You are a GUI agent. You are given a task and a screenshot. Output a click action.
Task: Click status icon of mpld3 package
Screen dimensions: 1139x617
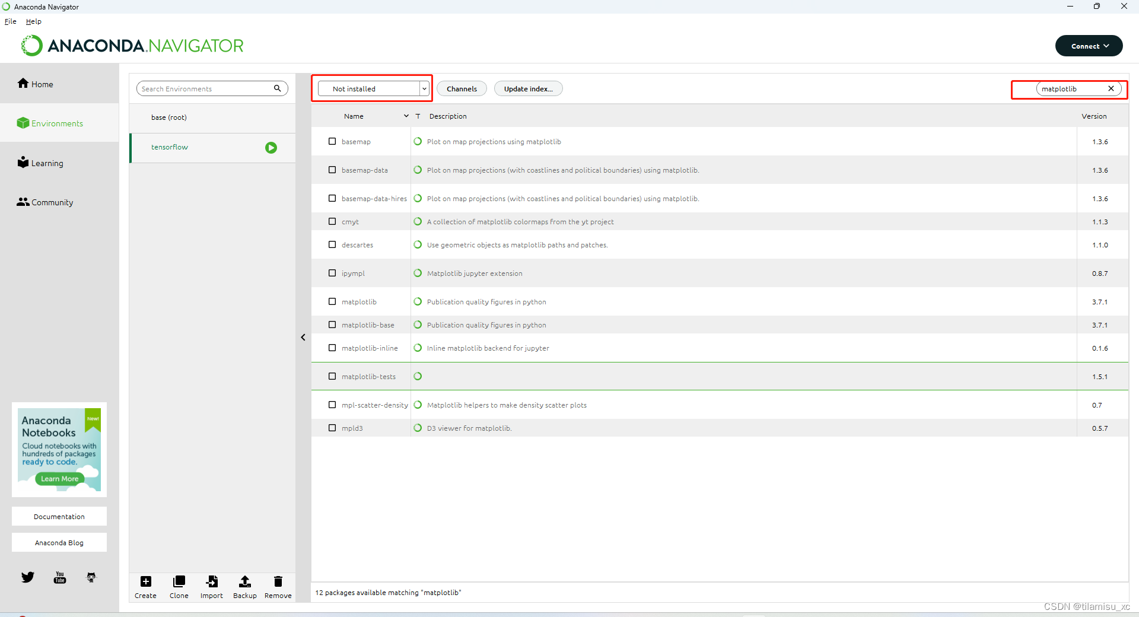(418, 428)
